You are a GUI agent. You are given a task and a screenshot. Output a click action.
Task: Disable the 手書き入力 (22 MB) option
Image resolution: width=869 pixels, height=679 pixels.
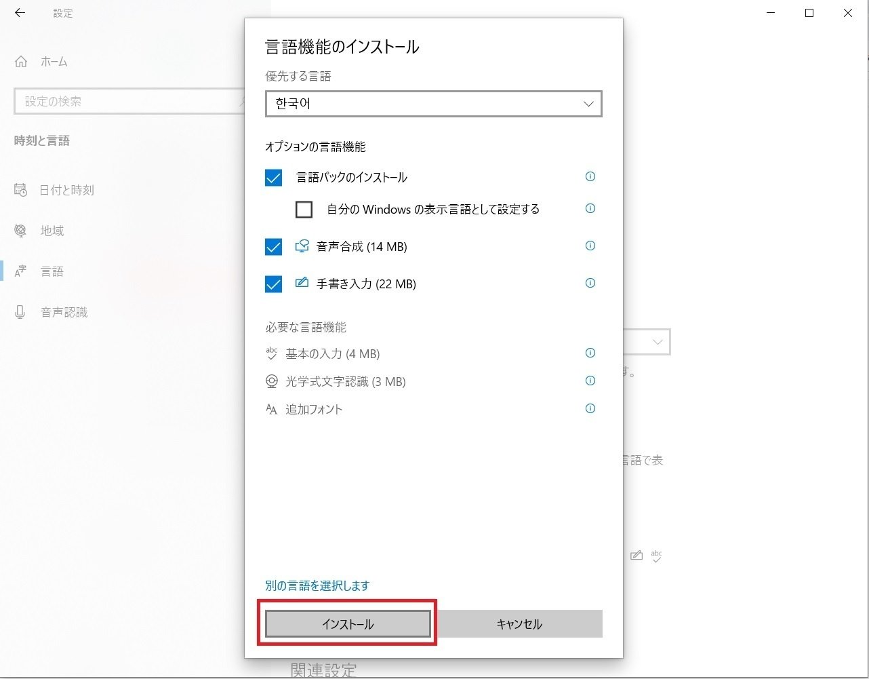pos(273,284)
